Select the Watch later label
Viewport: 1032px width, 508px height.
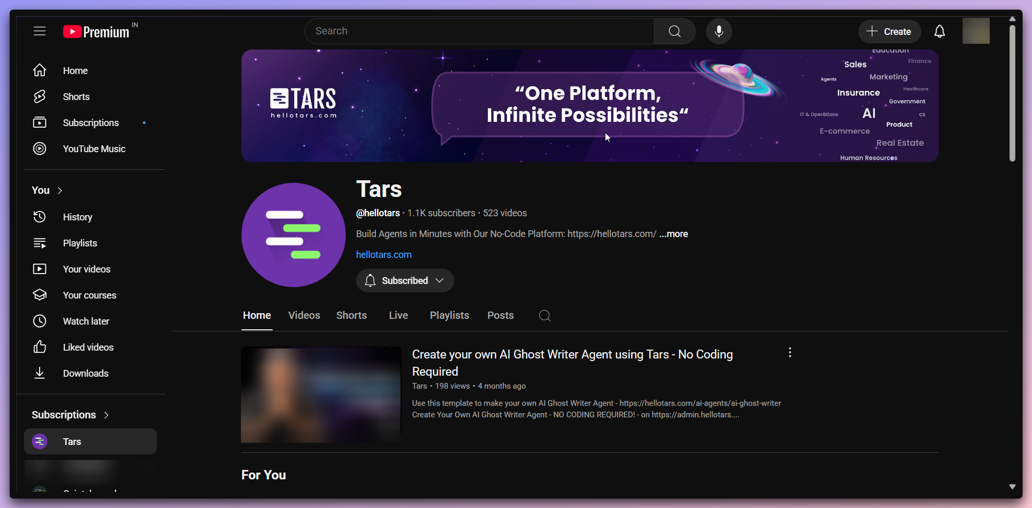click(x=86, y=321)
